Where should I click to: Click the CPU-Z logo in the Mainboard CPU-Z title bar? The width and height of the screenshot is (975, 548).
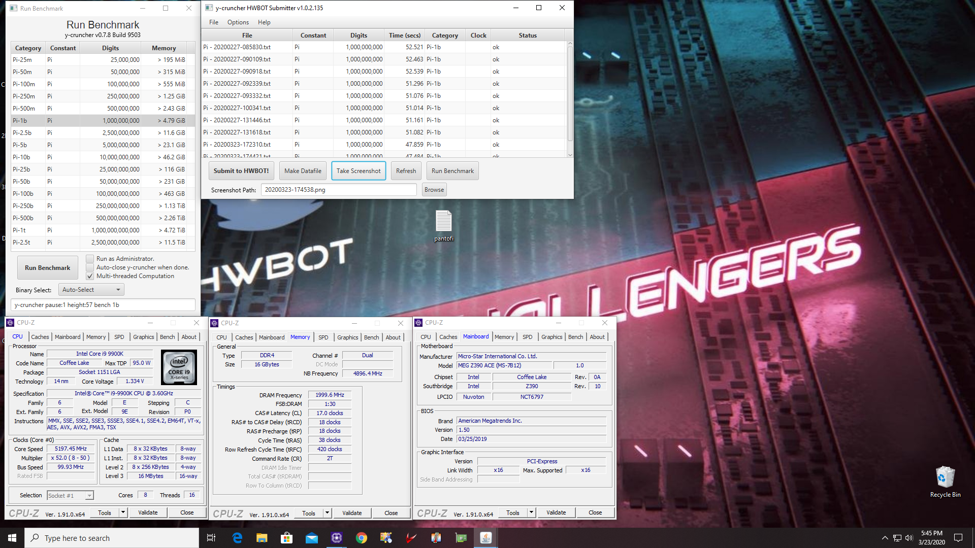(419, 323)
